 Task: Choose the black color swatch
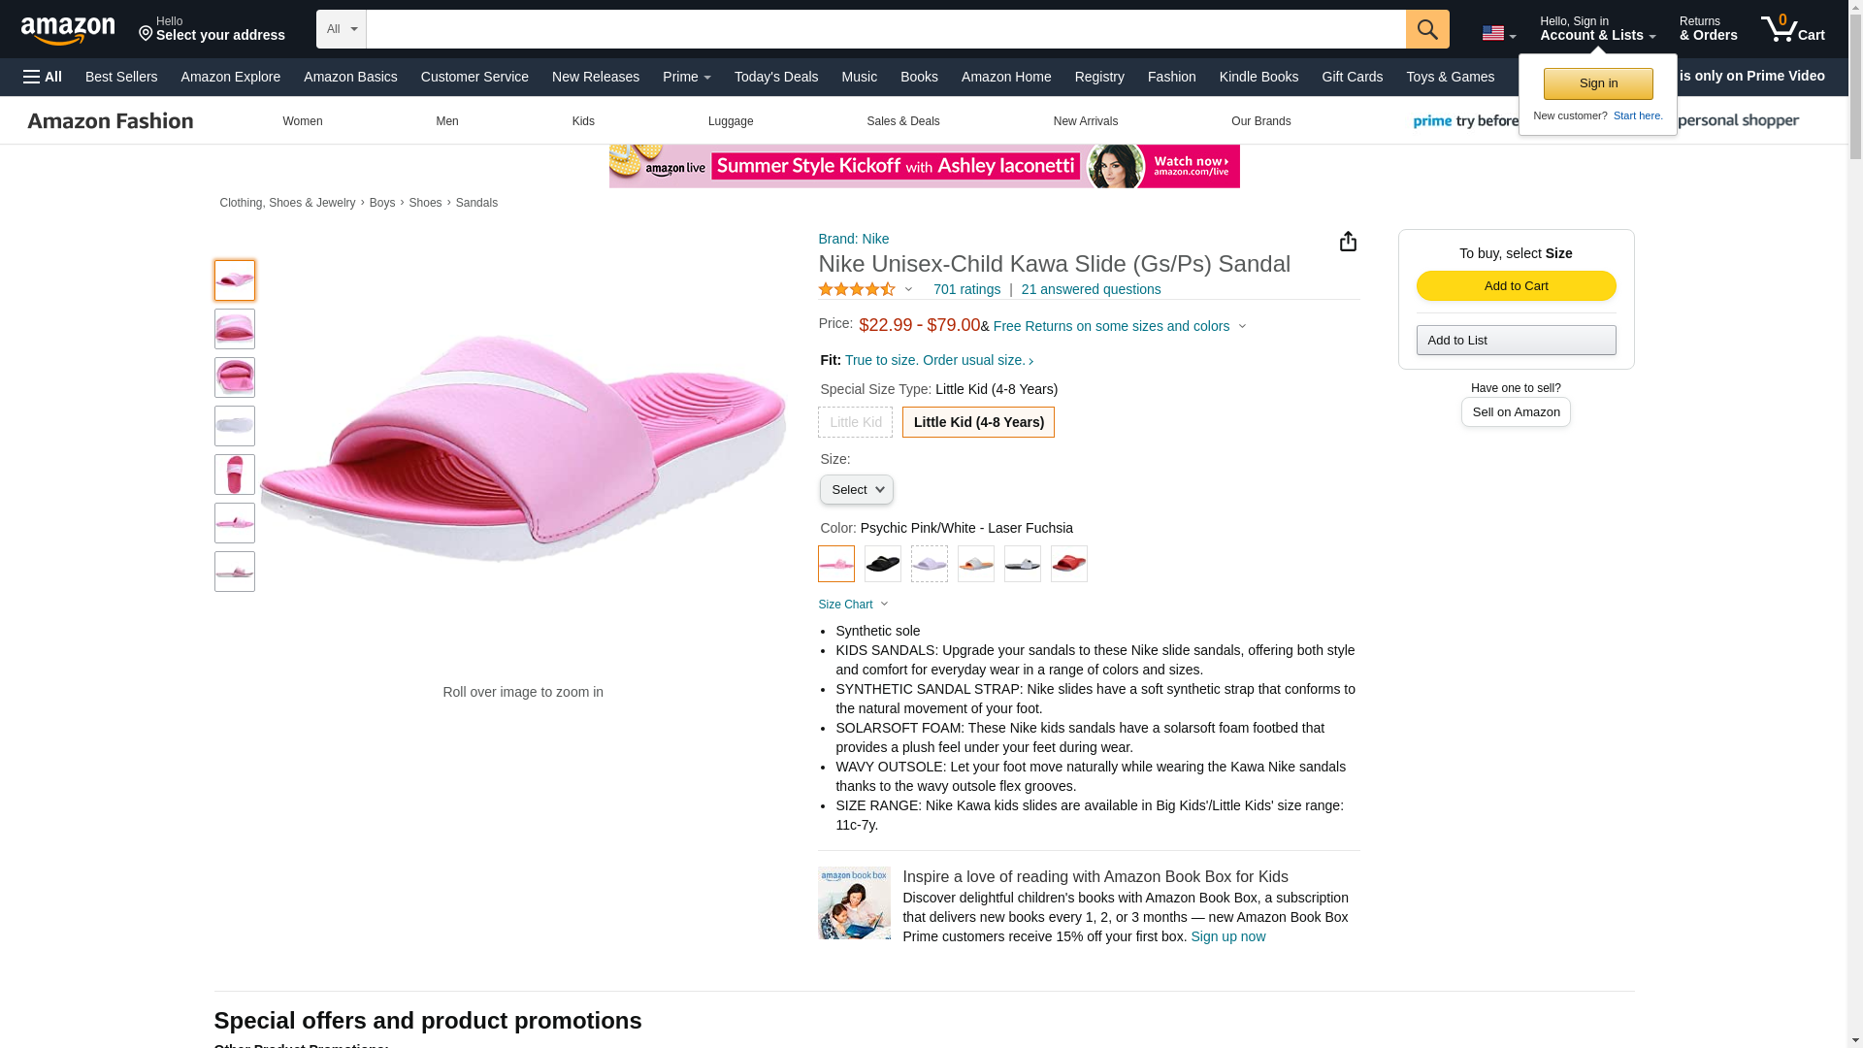coord(883,564)
